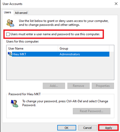Click the Remove button

coord(79,86)
